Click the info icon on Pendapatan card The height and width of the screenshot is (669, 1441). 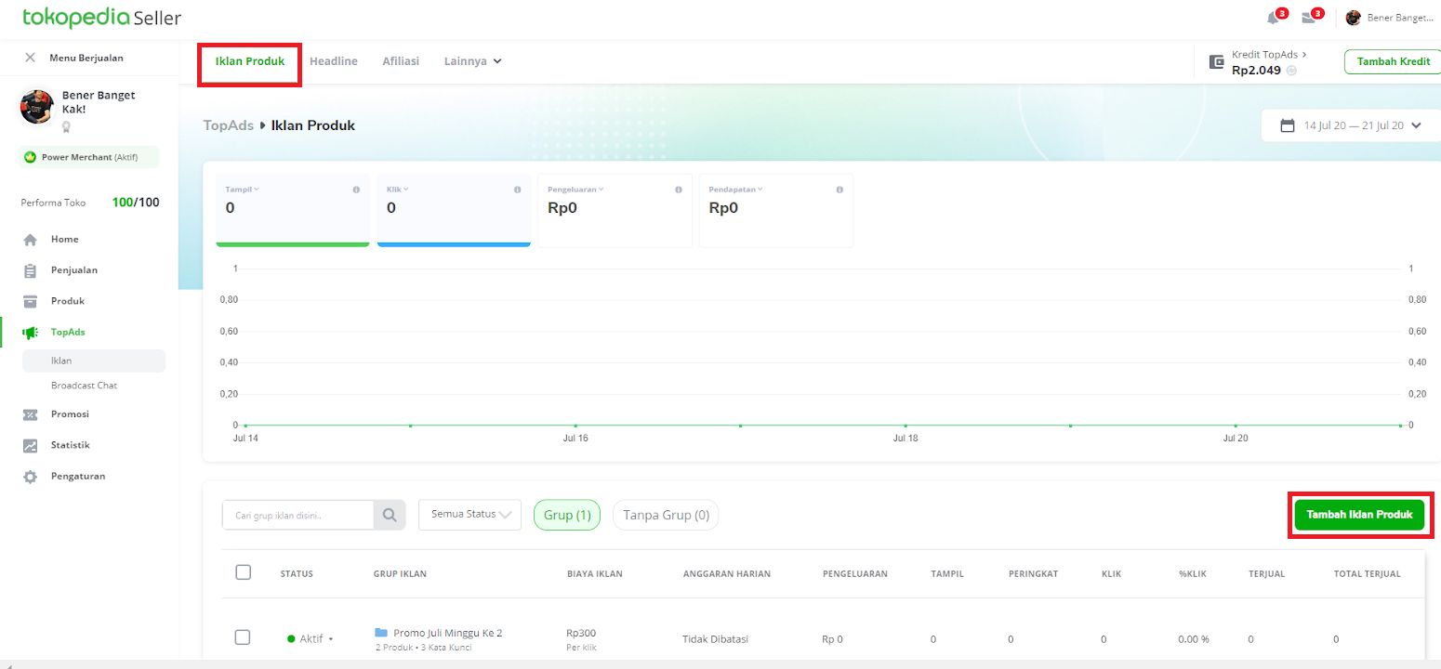click(x=839, y=190)
